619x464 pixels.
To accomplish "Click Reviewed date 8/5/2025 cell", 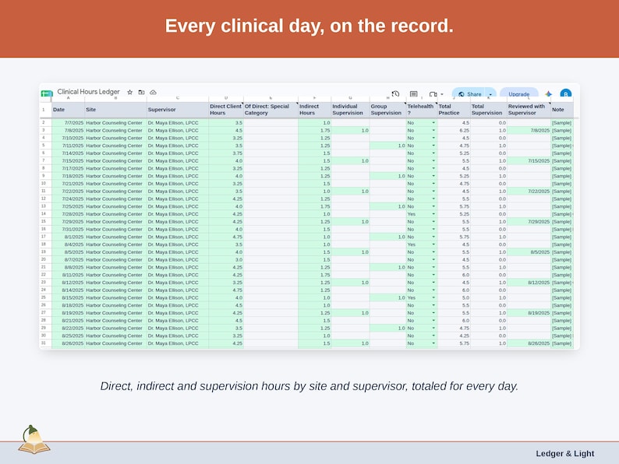I will [x=529, y=252].
